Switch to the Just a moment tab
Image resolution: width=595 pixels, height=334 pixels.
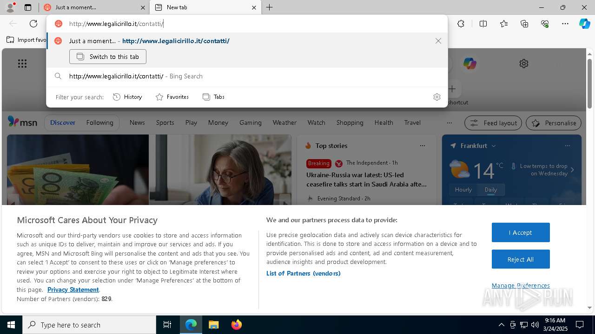[x=95, y=7]
